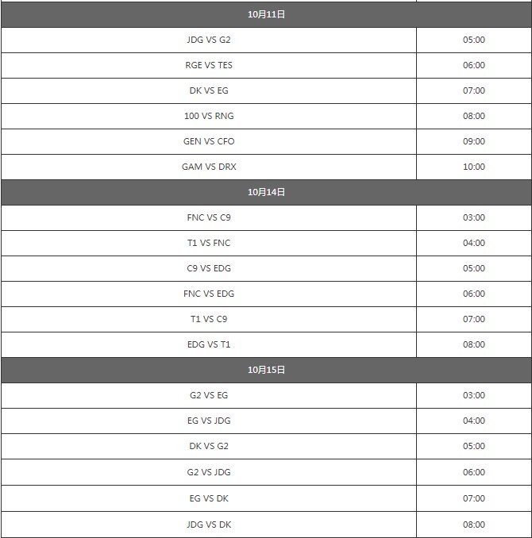Select the DK VS G2 match
The image size is (532, 538).
(209, 446)
